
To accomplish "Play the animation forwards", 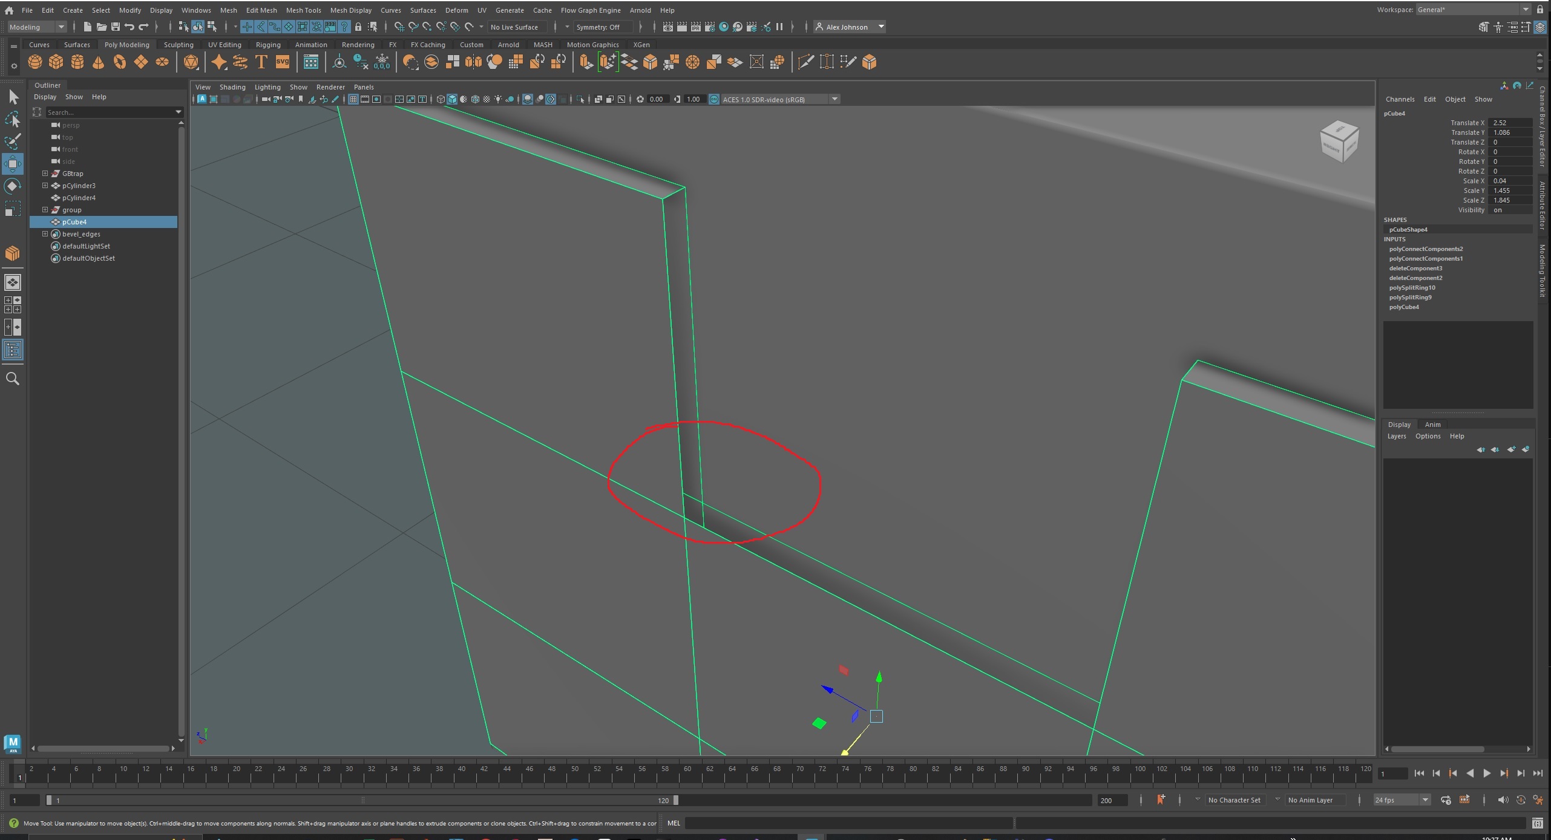I will tap(1487, 773).
